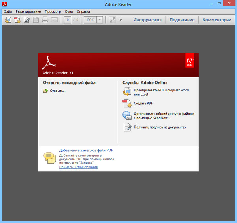The height and width of the screenshot is (223, 237).
Task: Show the Инструменты panel
Action: click(147, 20)
